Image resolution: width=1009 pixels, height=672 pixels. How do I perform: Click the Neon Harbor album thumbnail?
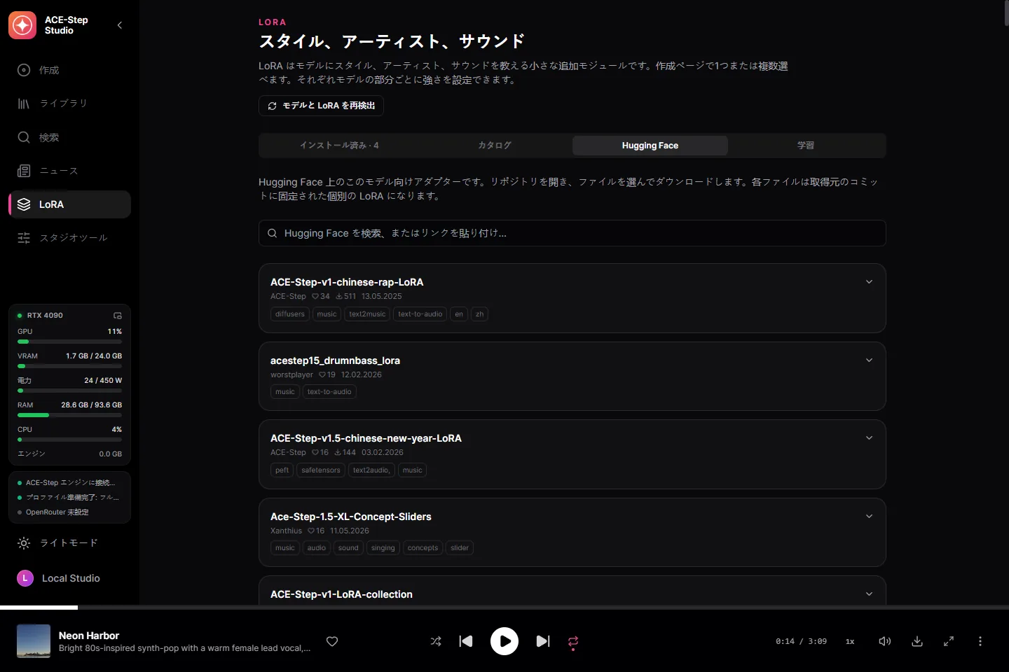34,641
